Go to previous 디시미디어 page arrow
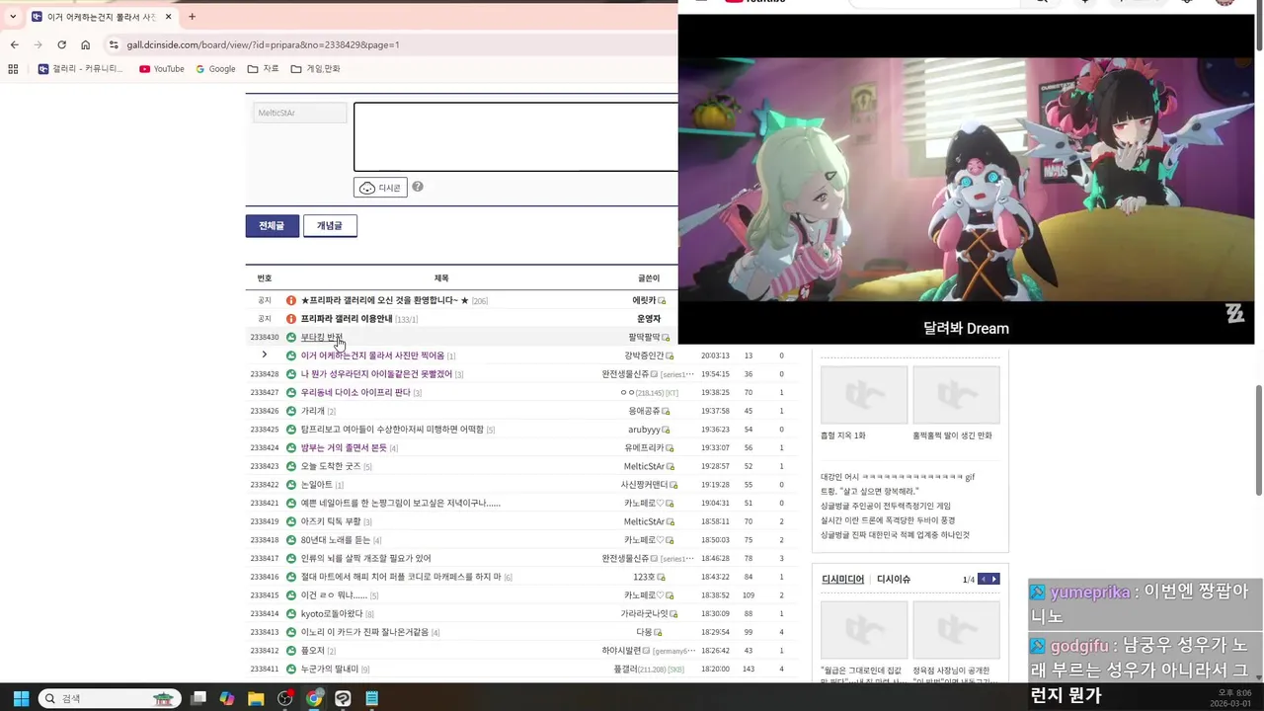Screen dimensions: 1264x711 pos(984,579)
